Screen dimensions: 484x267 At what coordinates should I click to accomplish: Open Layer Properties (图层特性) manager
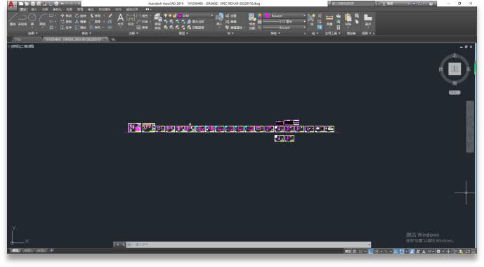[x=158, y=22]
